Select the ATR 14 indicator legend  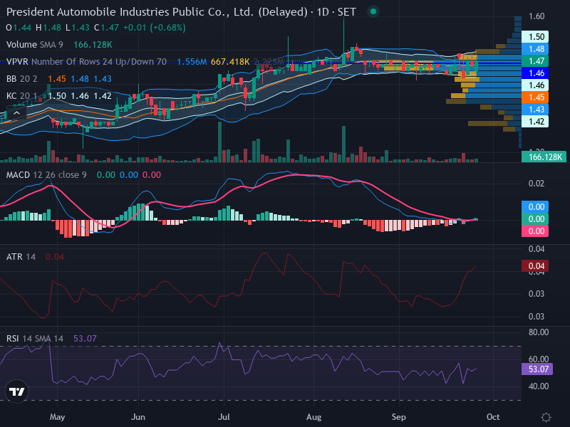[21, 257]
